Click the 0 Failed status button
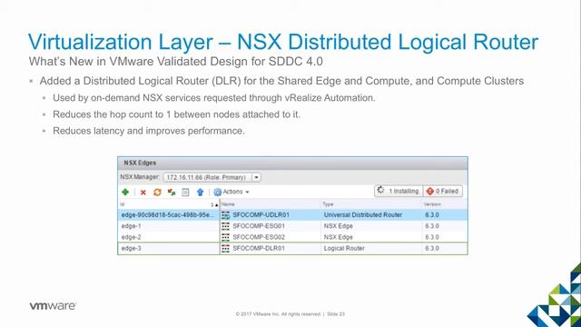 [x=443, y=191]
